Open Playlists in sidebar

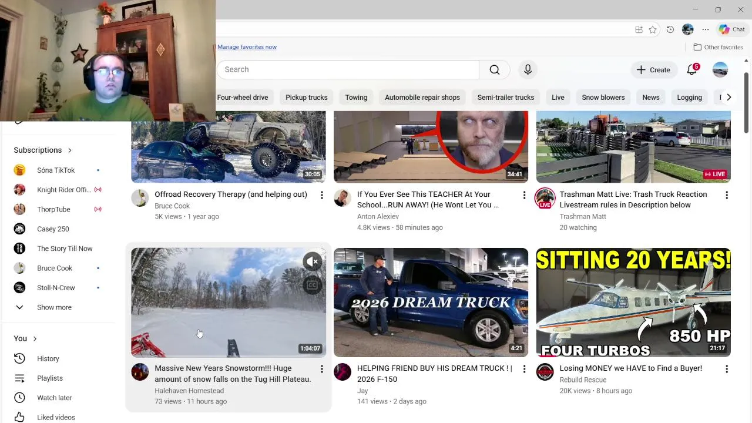[58, 378]
